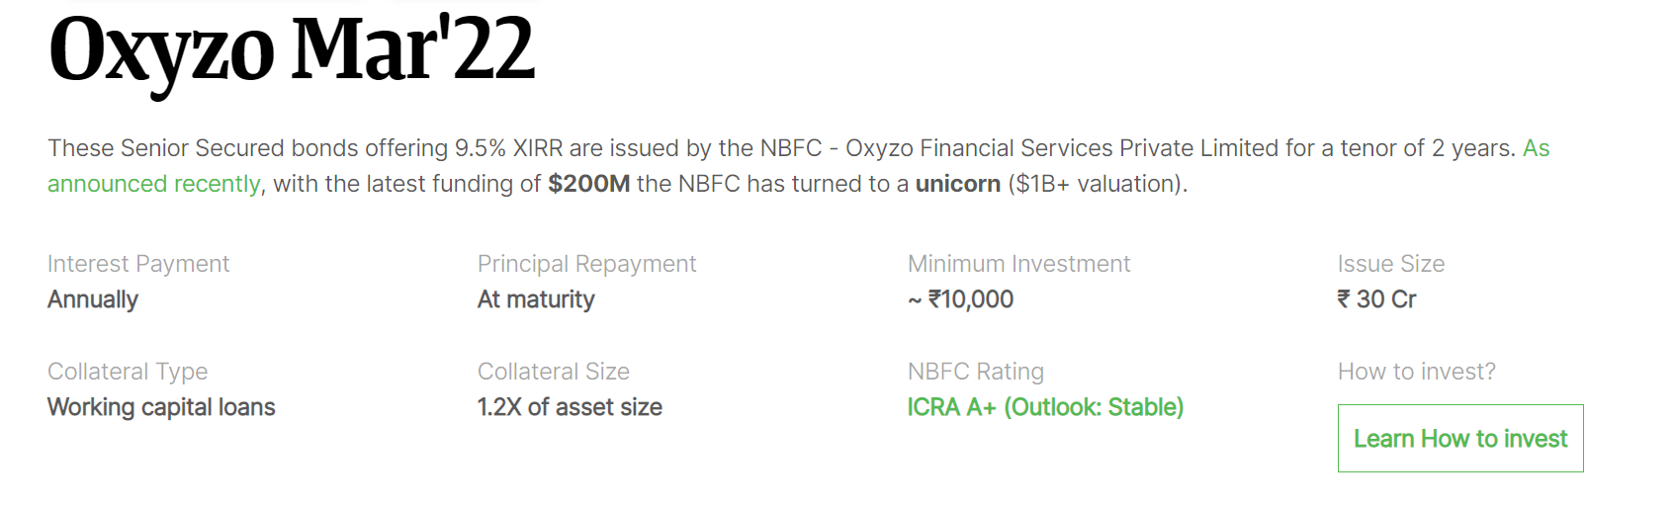
Task: Select the Minimum Investment label
Action: [1018, 264]
